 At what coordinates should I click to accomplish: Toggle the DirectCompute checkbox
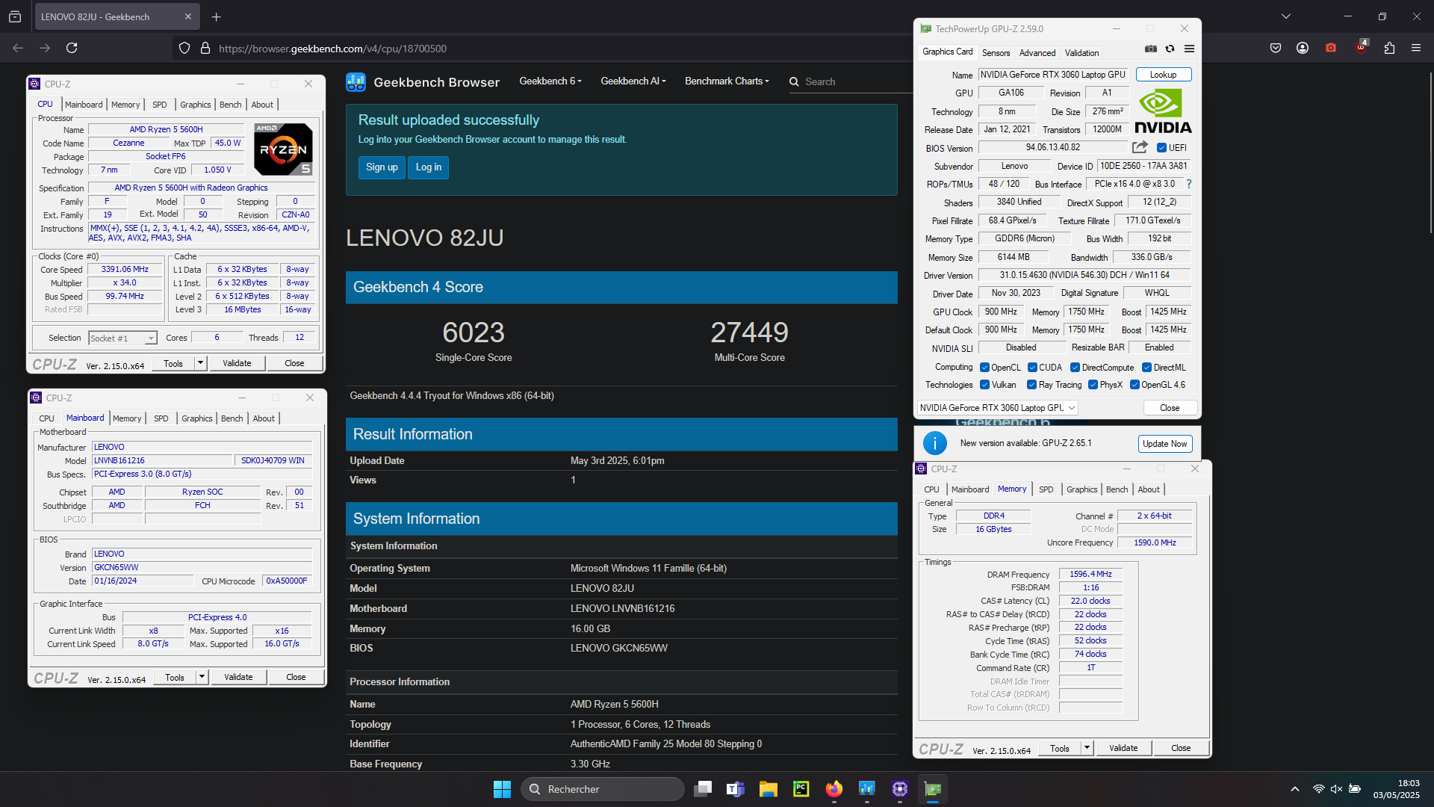pyautogui.click(x=1075, y=368)
